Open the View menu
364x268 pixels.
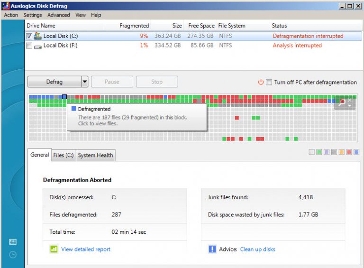click(x=80, y=15)
